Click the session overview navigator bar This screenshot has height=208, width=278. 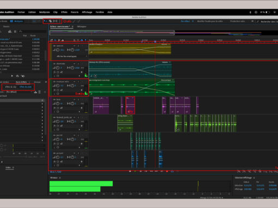[112, 33]
